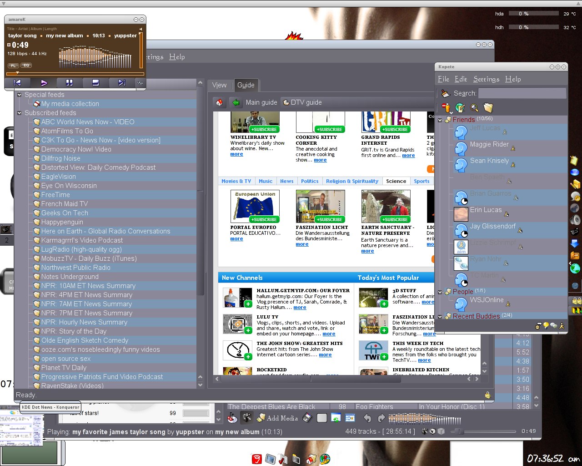Click the undo arrow in amaroK toolbar
The height and width of the screenshot is (466, 582).
(x=367, y=418)
